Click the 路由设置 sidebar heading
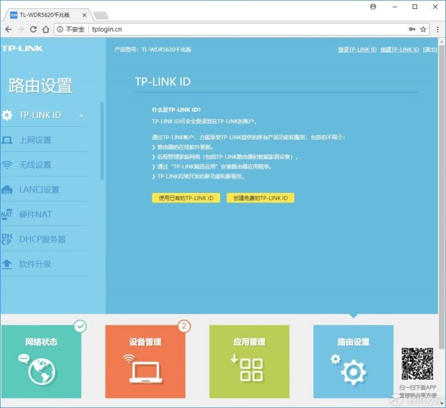 click(x=40, y=86)
